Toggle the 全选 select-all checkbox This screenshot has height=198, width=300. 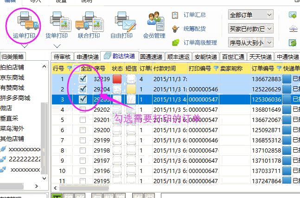click(x=77, y=68)
